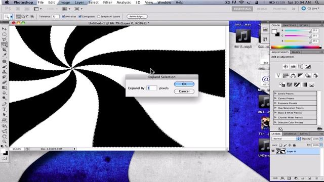Hide Layer 0 with eye icon
The image size is (324, 182).
tap(273, 151)
